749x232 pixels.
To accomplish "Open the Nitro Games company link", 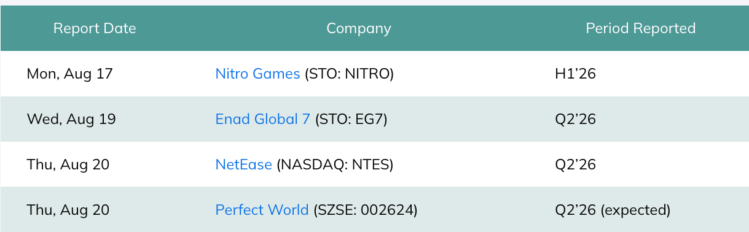I will click(x=257, y=74).
